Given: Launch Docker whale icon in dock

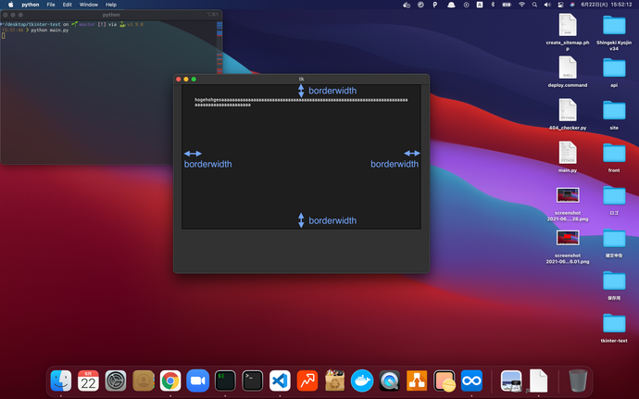Looking at the screenshot, I should click(362, 380).
